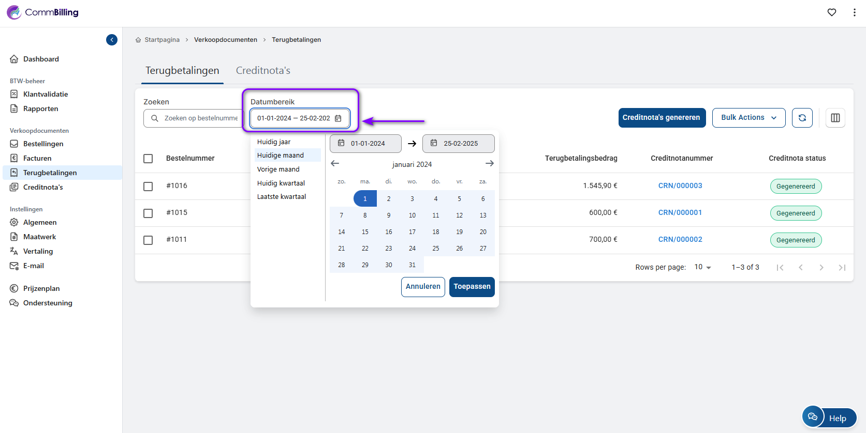
Task: Click the heart favorites icon
Action: (831, 12)
